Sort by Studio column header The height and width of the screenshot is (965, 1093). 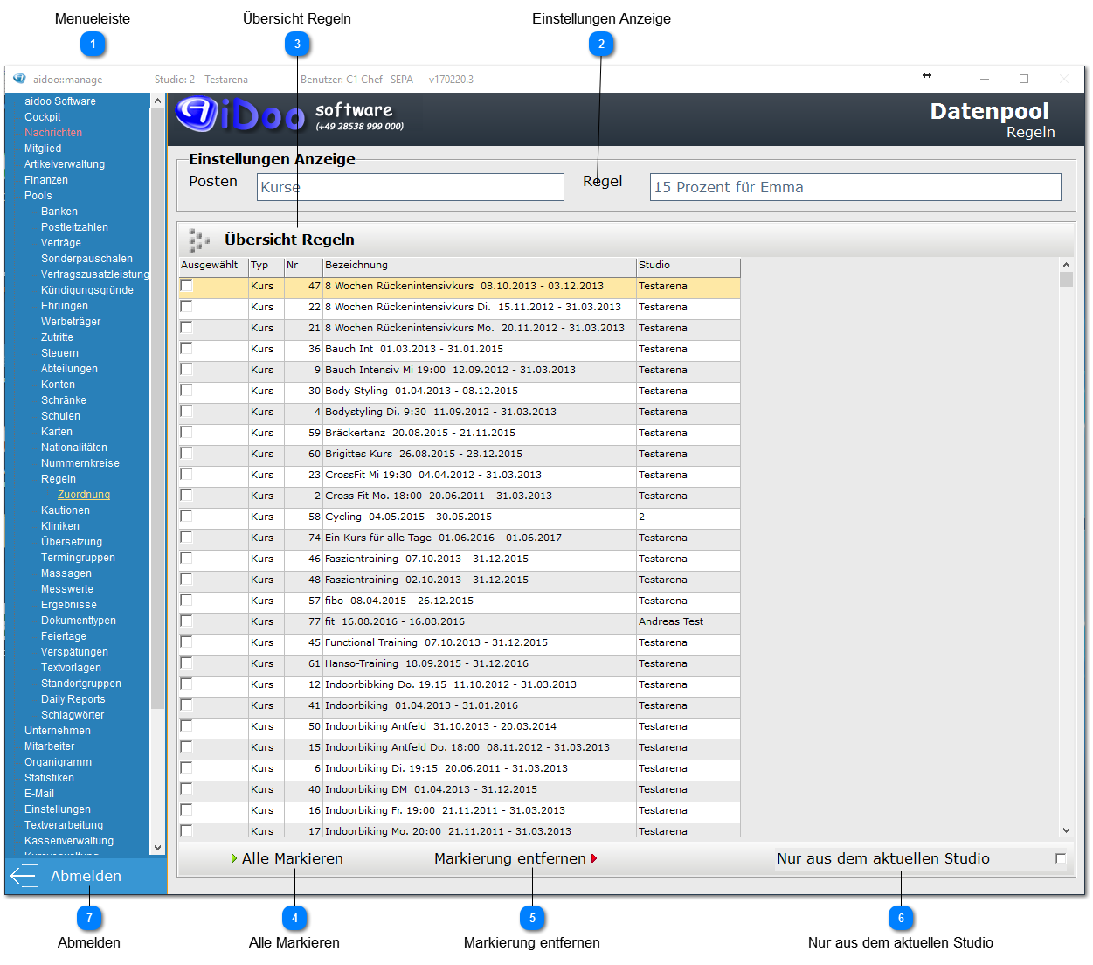pyautogui.click(x=688, y=265)
